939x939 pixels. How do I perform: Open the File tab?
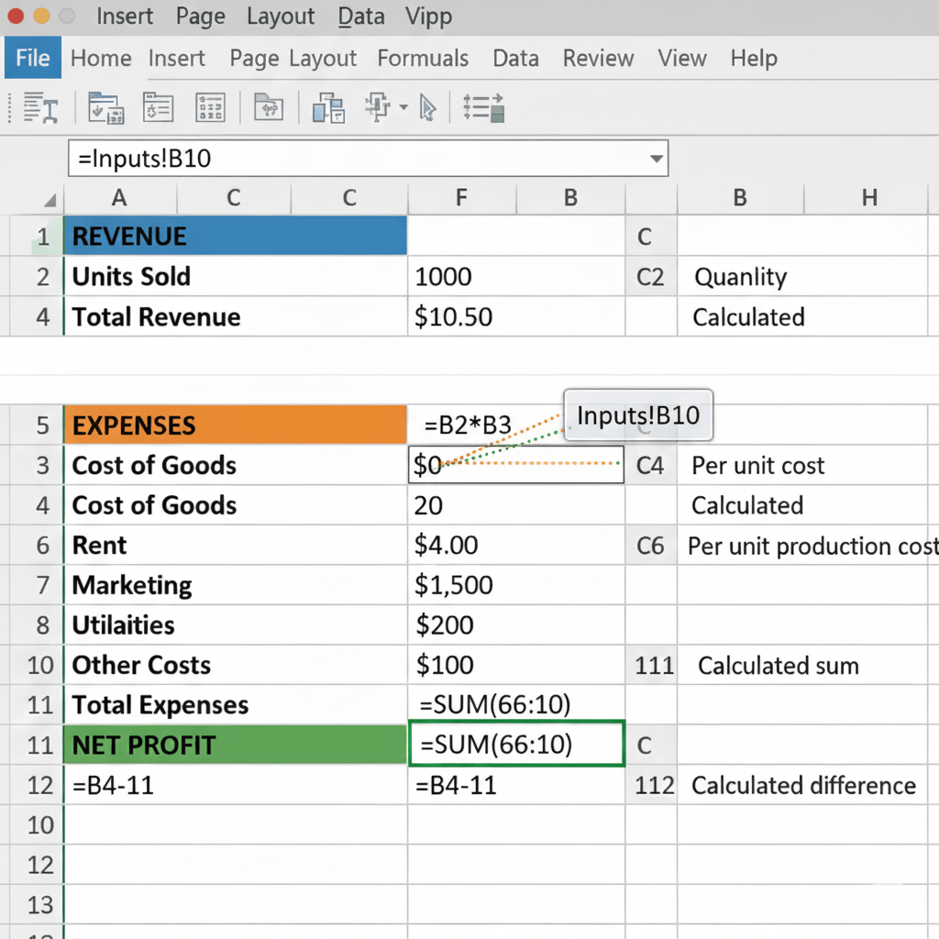pyautogui.click(x=33, y=58)
